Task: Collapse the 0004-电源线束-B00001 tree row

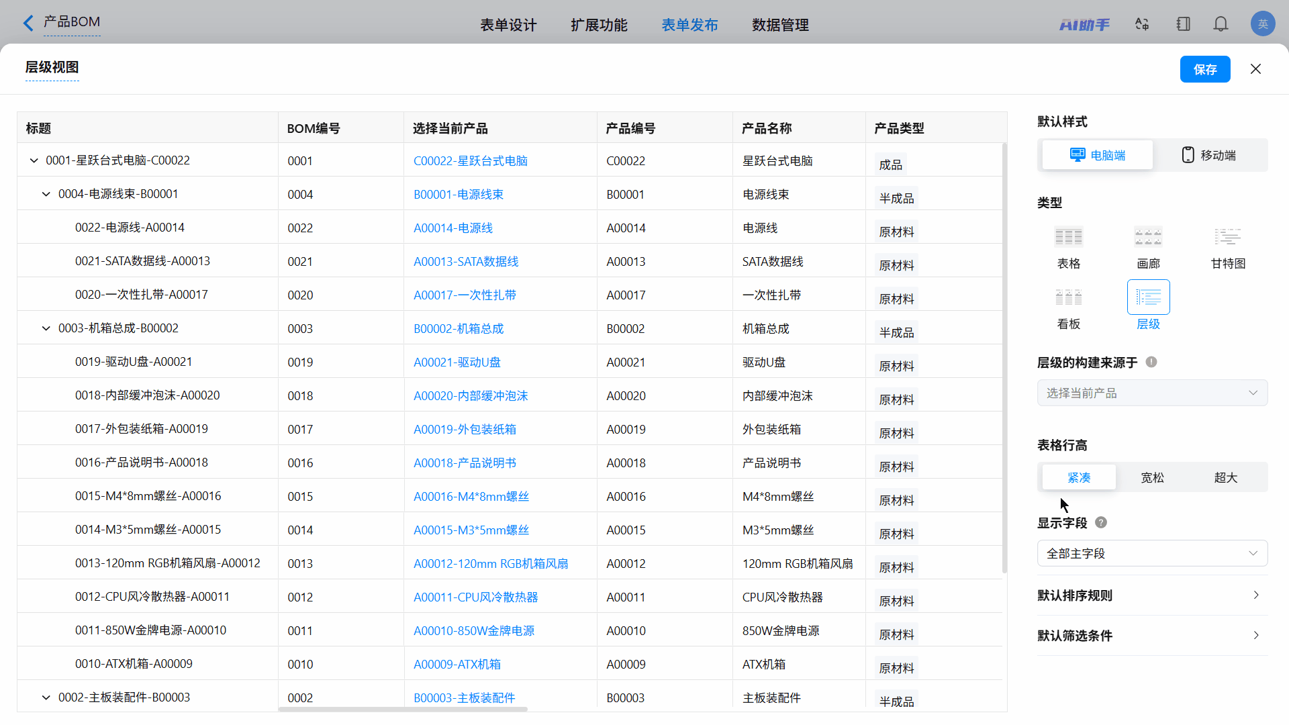Action: point(46,194)
